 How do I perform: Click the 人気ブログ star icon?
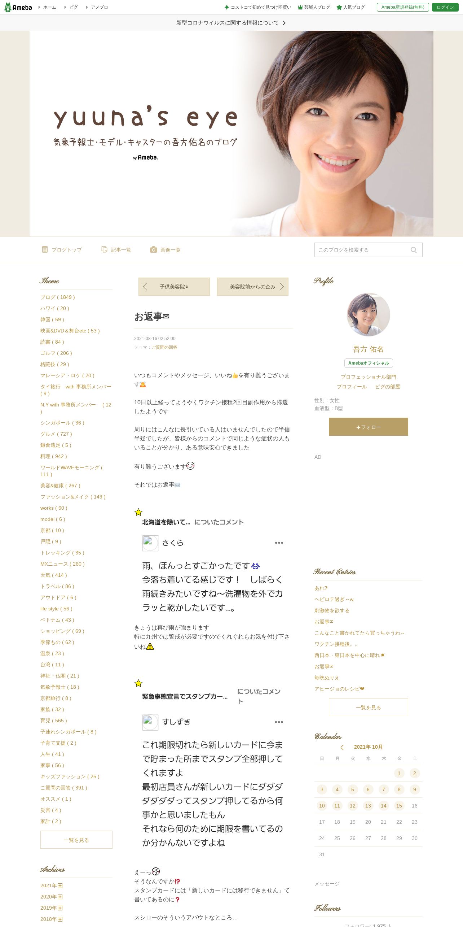(x=339, y=7)
